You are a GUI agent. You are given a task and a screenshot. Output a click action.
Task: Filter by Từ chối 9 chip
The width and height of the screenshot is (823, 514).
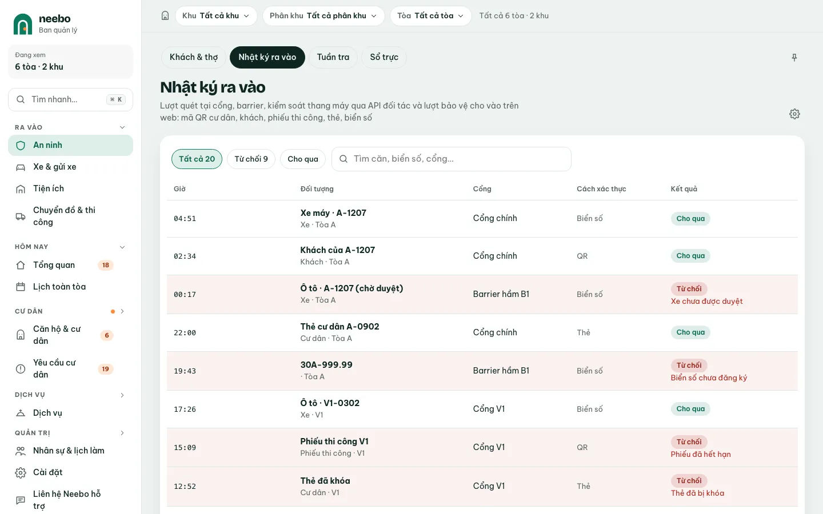pos(251,159)
